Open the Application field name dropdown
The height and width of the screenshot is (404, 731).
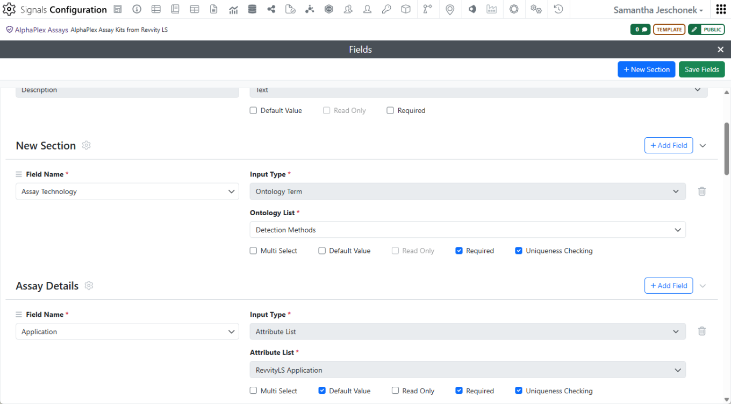[x=127, y=332]
